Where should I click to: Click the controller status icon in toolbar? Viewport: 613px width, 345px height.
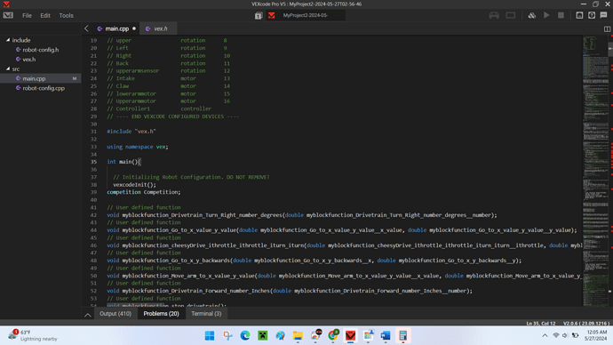[494, 16]
